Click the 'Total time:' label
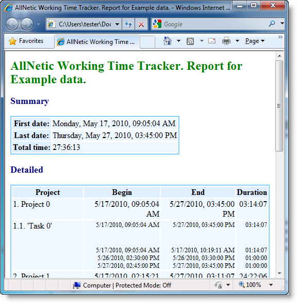 coord(31,147)
